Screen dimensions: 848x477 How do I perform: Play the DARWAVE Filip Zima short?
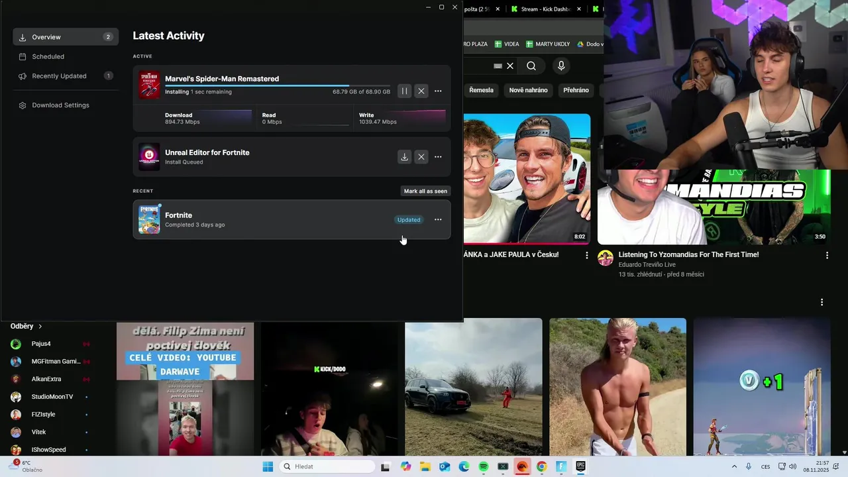(x=185, y=389)
